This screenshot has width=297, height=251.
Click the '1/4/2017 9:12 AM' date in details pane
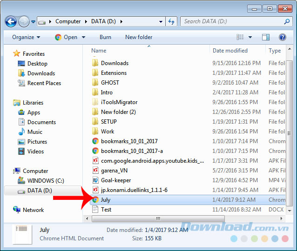166,230
